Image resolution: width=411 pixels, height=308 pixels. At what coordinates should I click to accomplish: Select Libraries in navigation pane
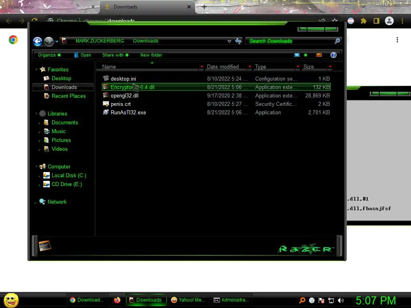pyautogui.click(x=57, y=113)
